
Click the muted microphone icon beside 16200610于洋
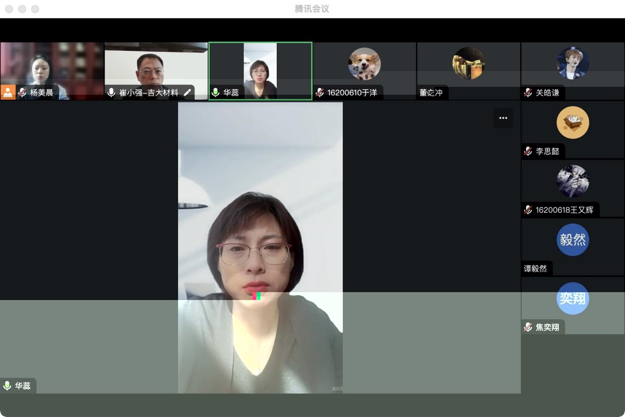tap(320, 92)
